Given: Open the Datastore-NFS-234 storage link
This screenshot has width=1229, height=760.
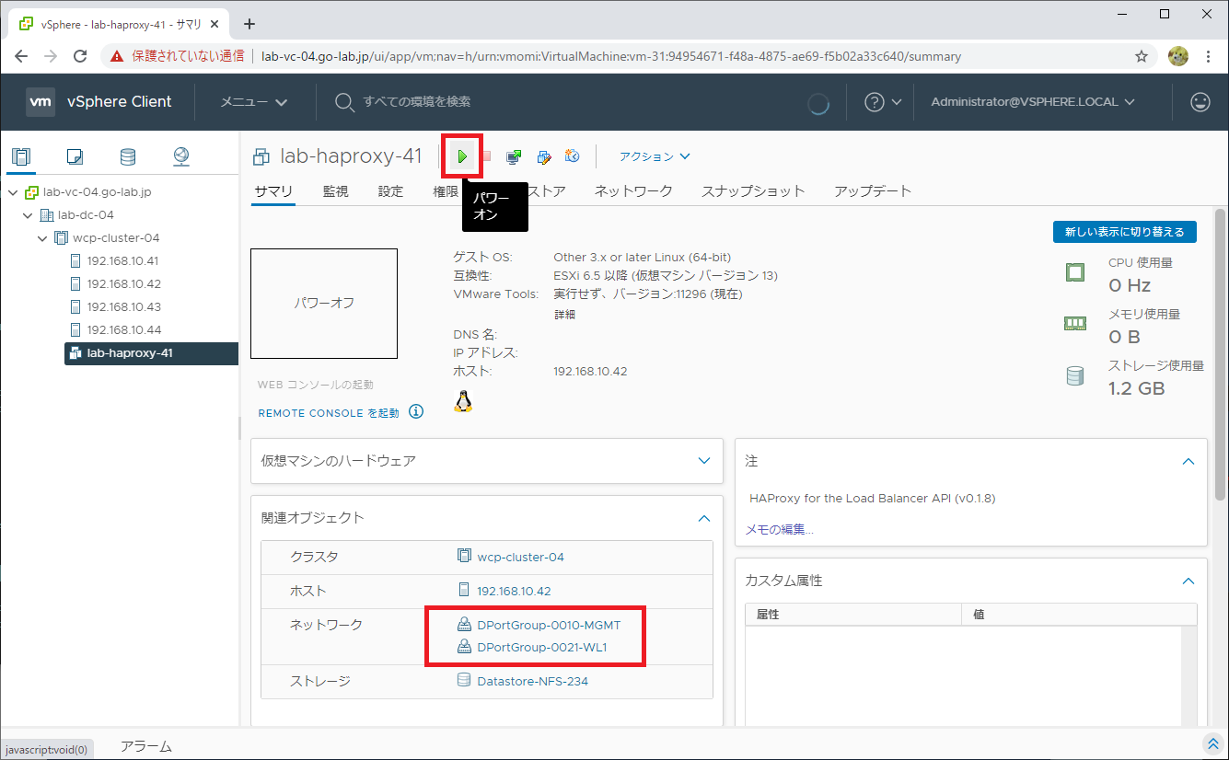Looking at the screenshot, I should tap(532, 682).
